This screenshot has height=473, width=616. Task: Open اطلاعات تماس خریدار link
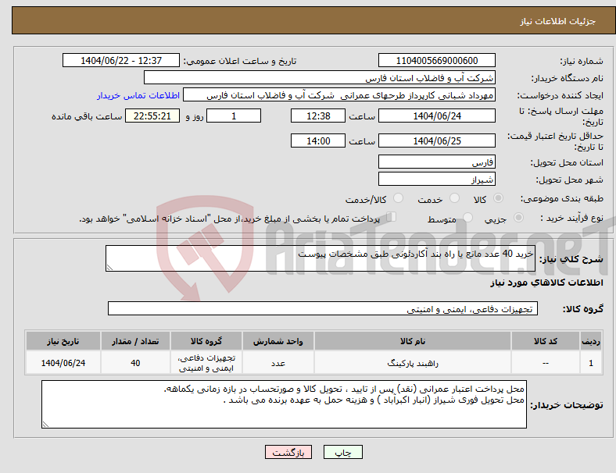(x=138, y=95)
